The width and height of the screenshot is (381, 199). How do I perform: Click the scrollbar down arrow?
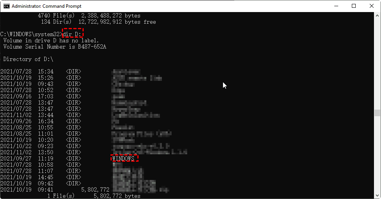pyautogui.click(x=377, y=196)
